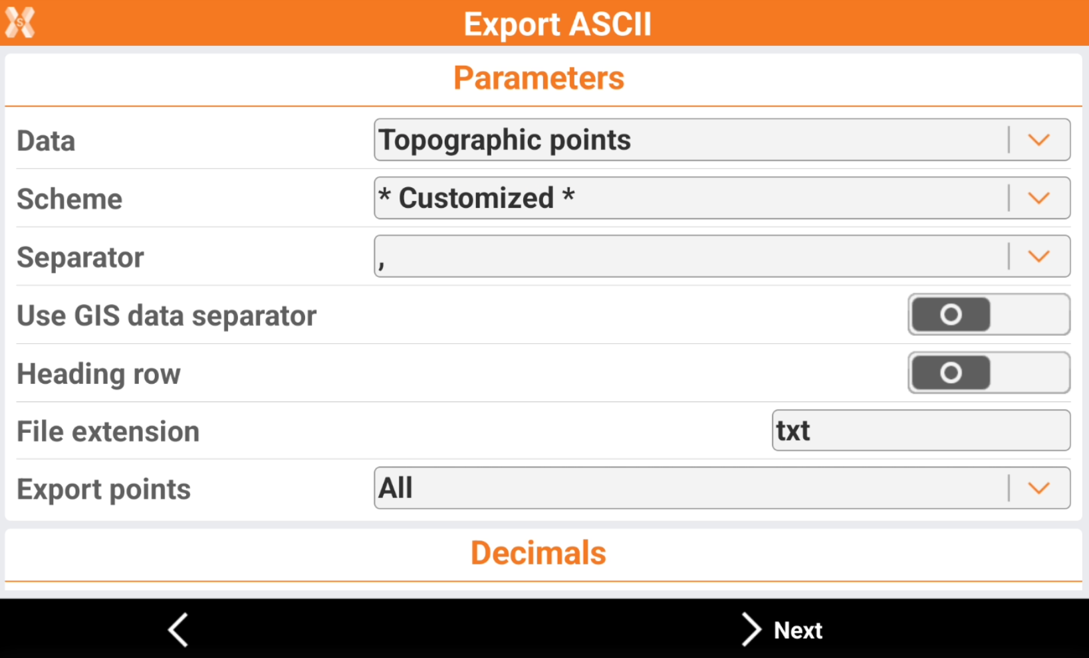
Task: Click the Export points chevron arrow
Action: tap(1038, 488)
